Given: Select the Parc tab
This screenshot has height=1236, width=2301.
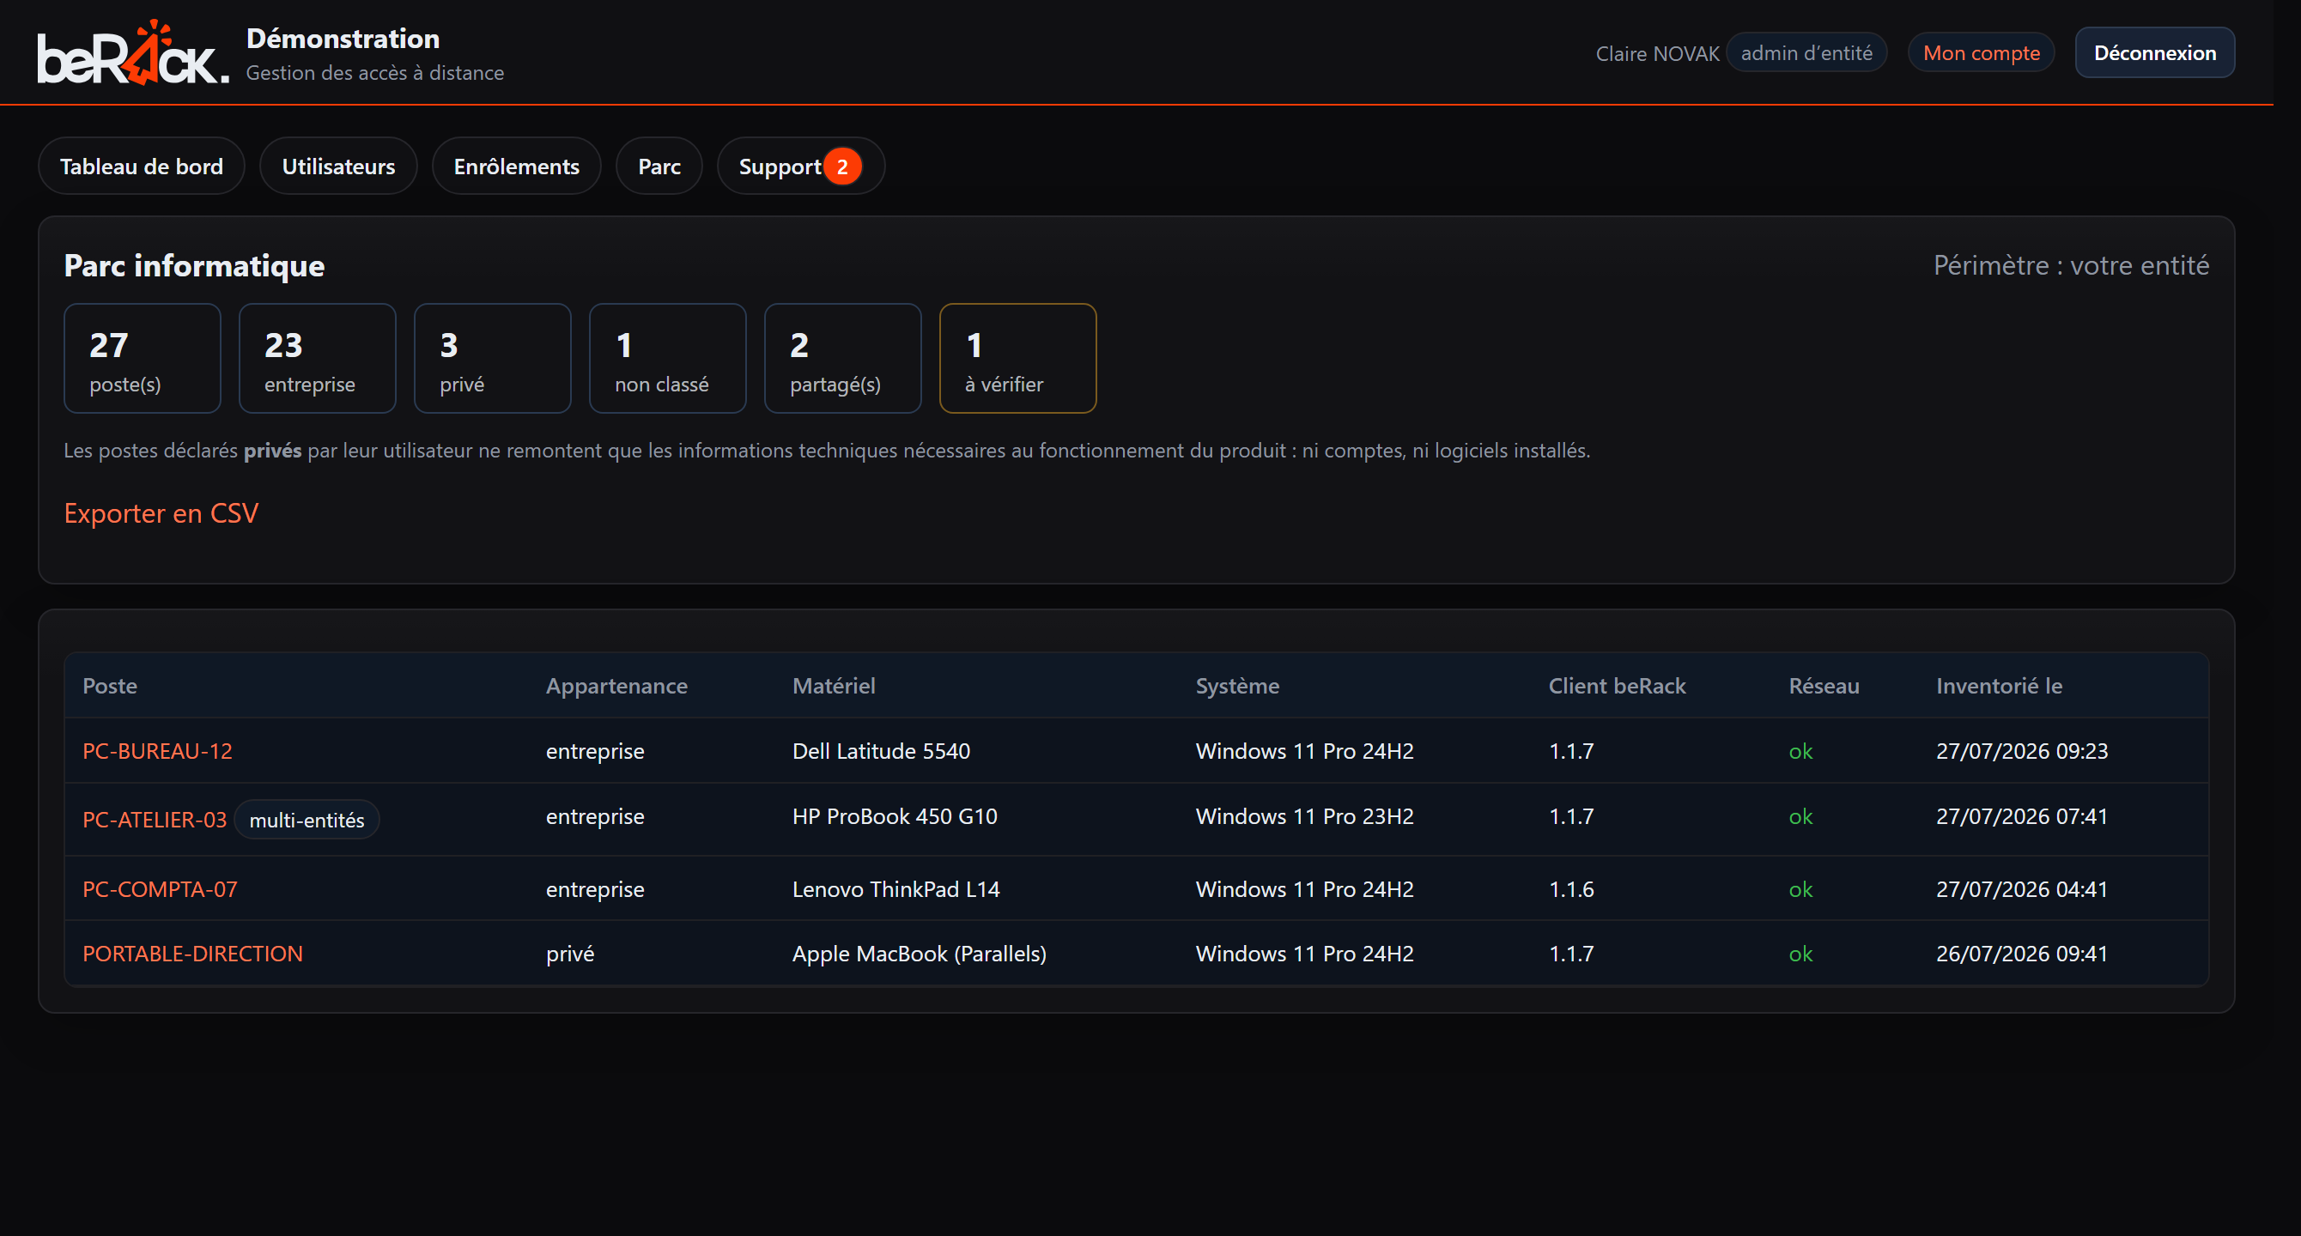Looking at the screenshot, I should click(x=659, y=167).
